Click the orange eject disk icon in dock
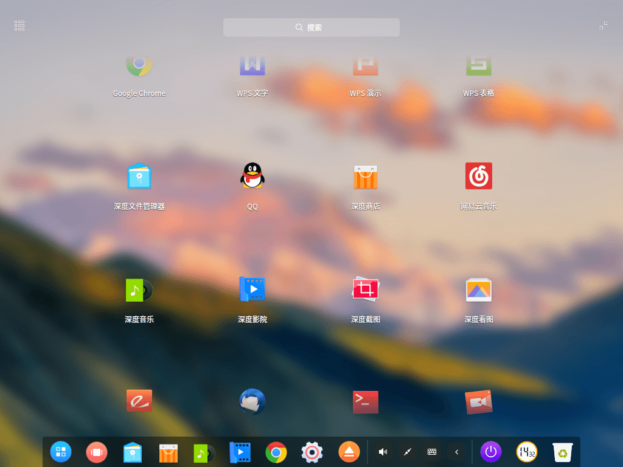 [x=349, y=452]
